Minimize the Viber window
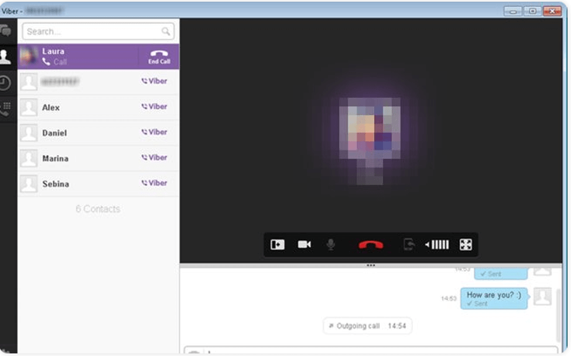Image resolution: width=571 pixels, height=356 pixels. (513, 11)
